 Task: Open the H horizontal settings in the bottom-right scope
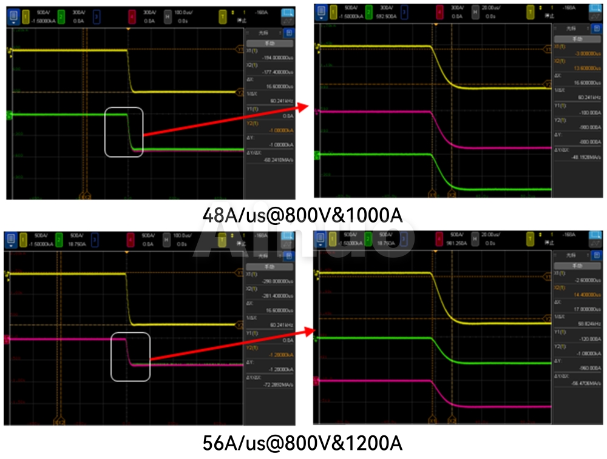tap(475, 239)
